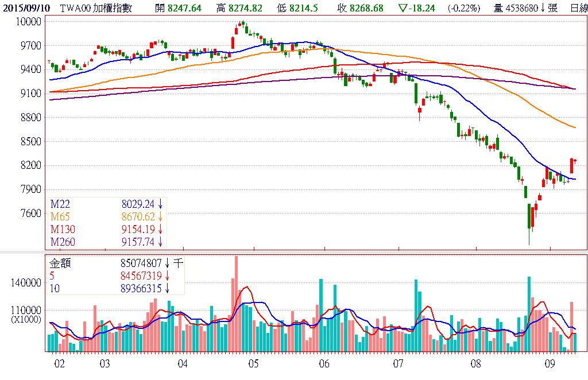
Task: Click the down arrow next to volume 4538680
Action: coord(542,8)
